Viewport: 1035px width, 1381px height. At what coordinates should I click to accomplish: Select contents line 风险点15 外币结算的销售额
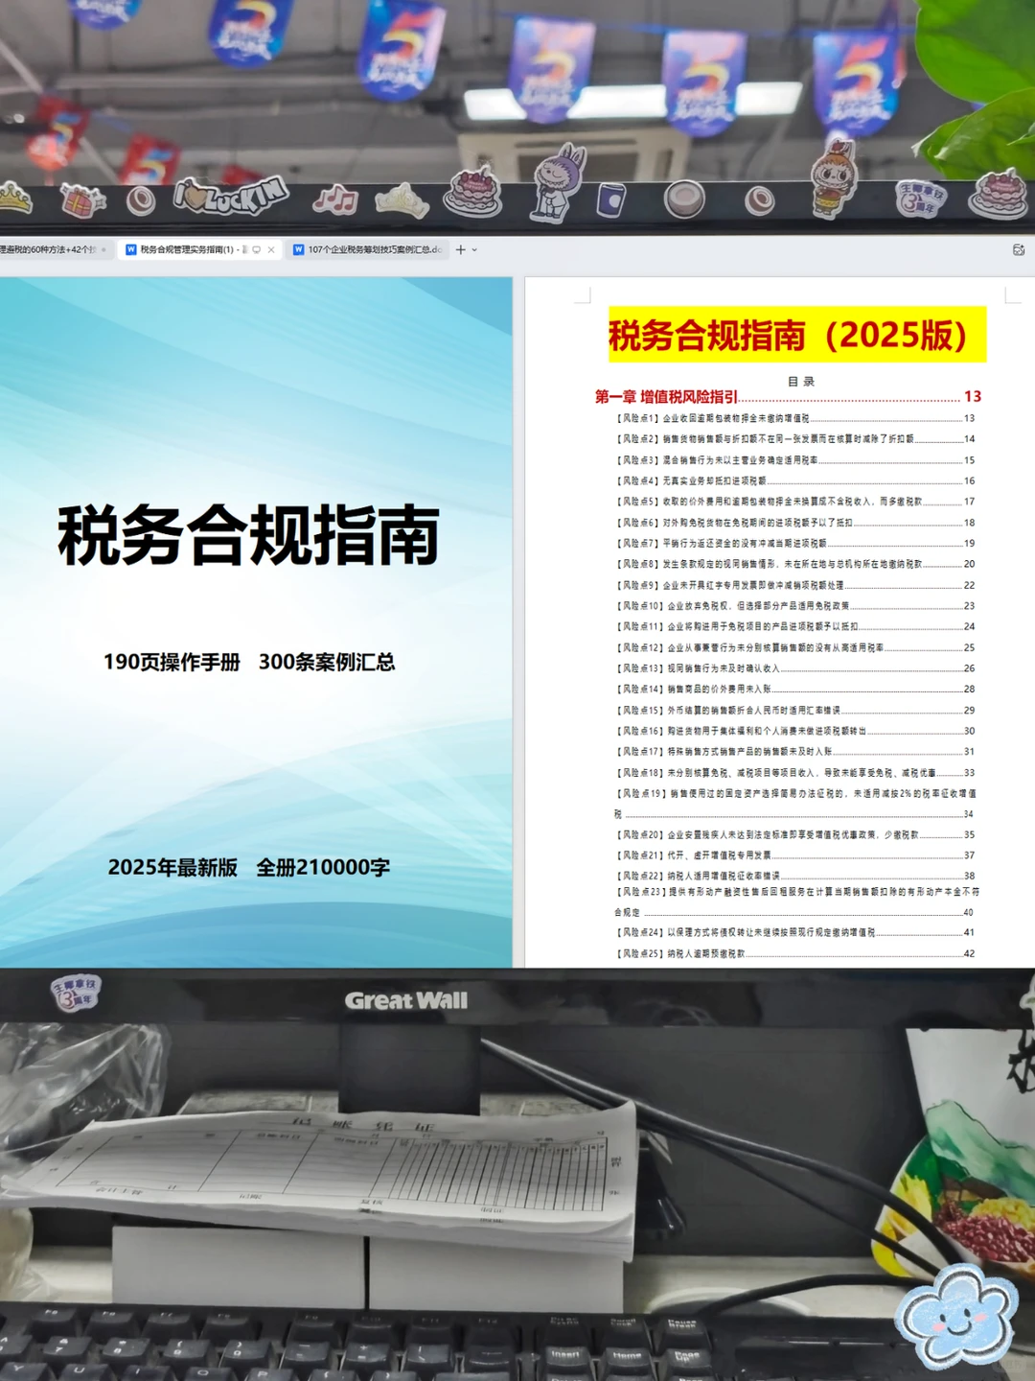click(x=793, y=710)
